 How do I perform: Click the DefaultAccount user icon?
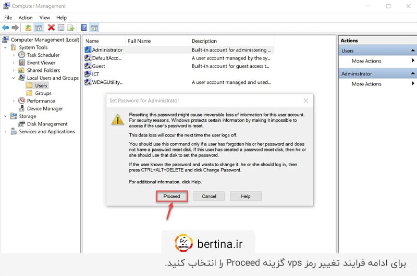[88, 58]
